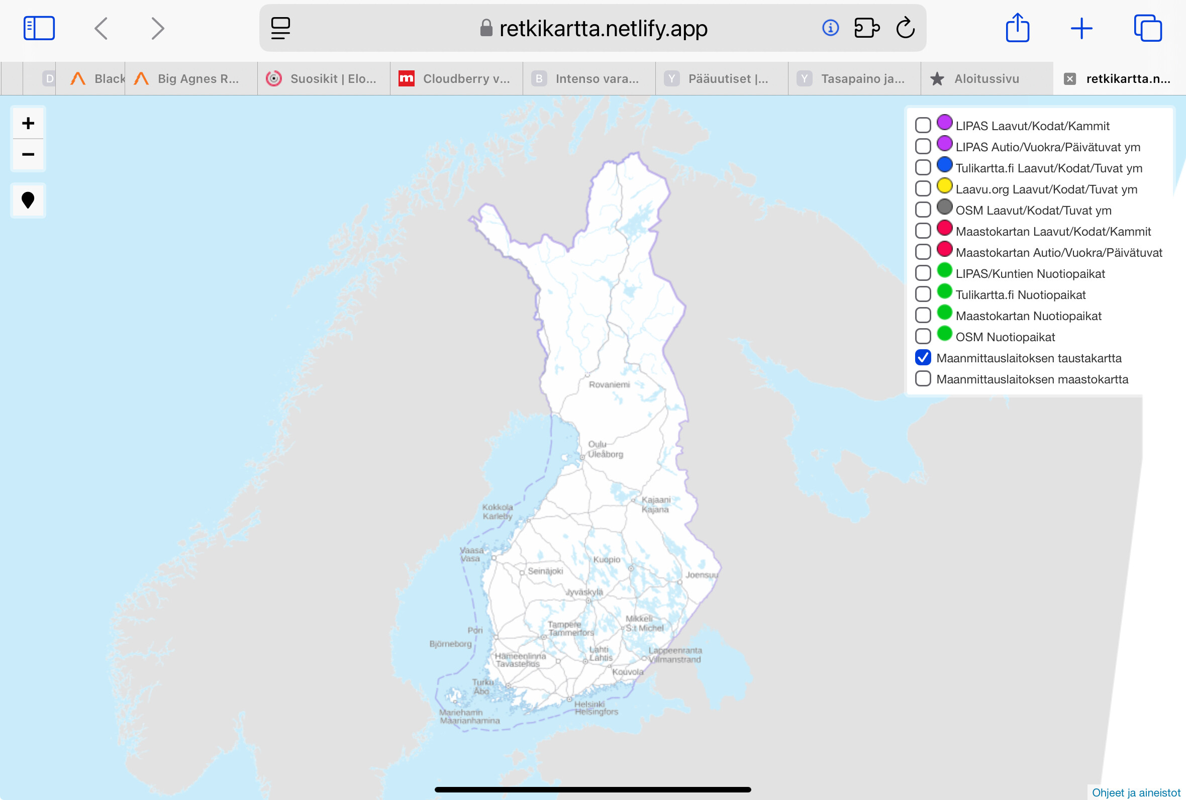This screenshot has height=800, width=1186.
Task: Zoom out the map with minus button
Action: 28,154
